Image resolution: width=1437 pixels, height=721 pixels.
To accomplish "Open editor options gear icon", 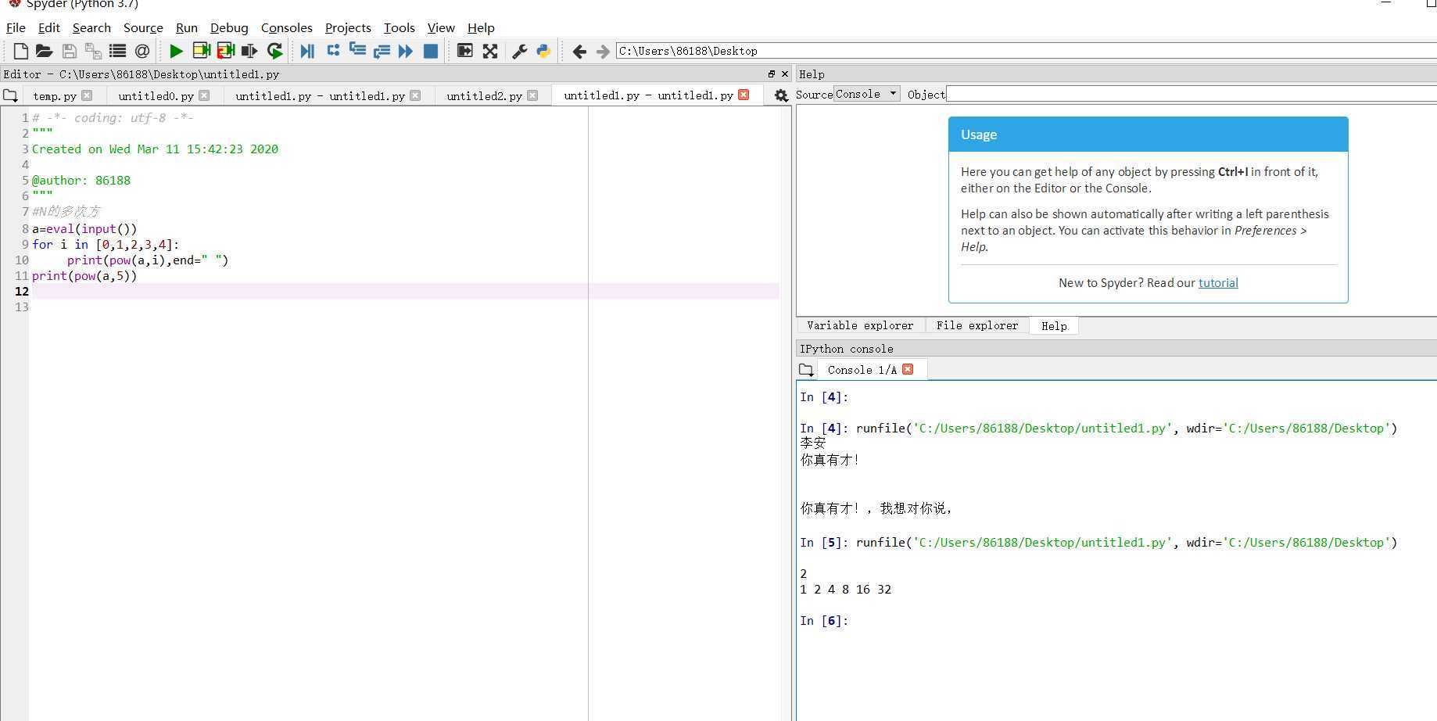I will (x=781, y=95).
